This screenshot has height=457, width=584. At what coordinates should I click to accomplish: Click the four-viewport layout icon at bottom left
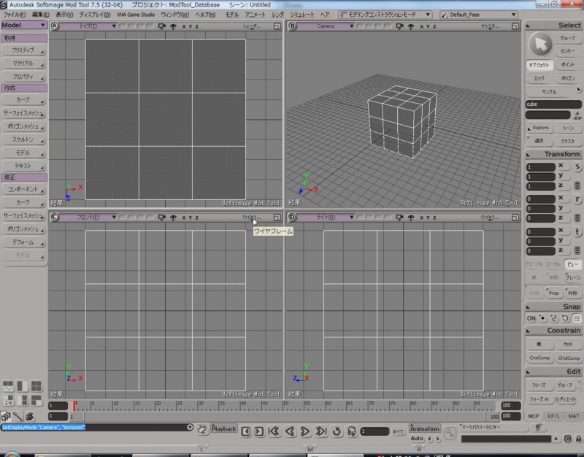point(36,386)
